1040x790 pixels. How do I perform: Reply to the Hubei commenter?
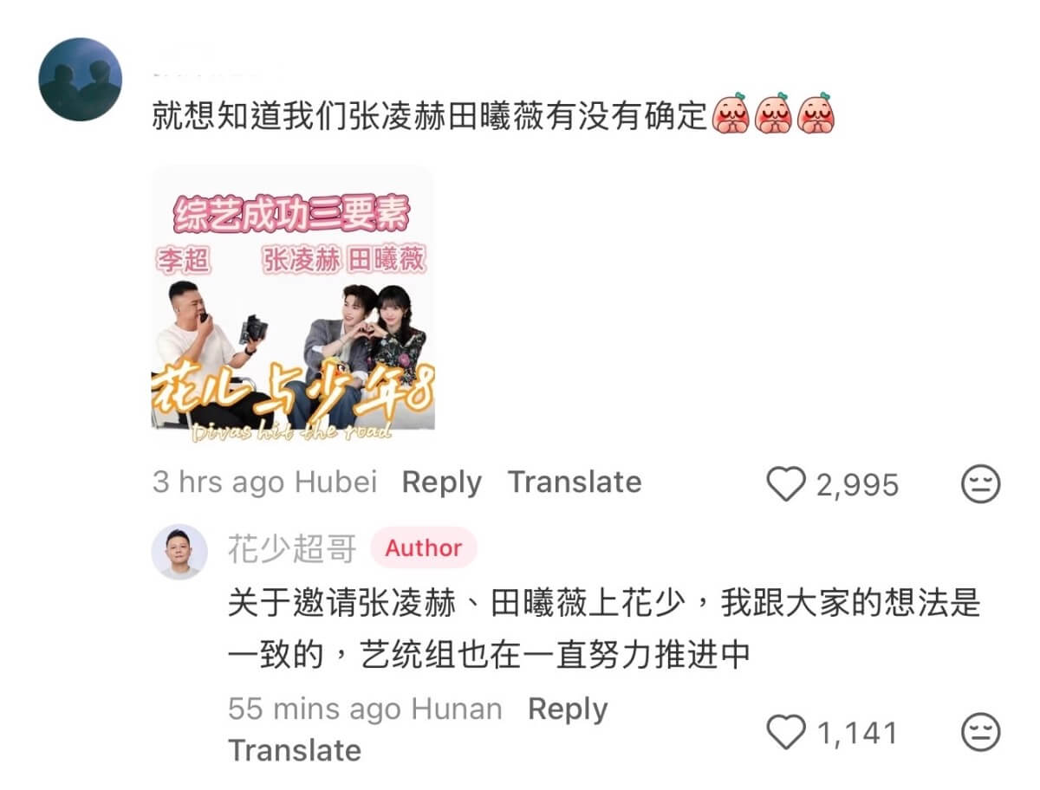442,482
